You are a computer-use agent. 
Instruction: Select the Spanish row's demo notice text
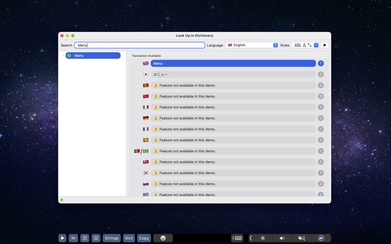click(x=188, y=140)
